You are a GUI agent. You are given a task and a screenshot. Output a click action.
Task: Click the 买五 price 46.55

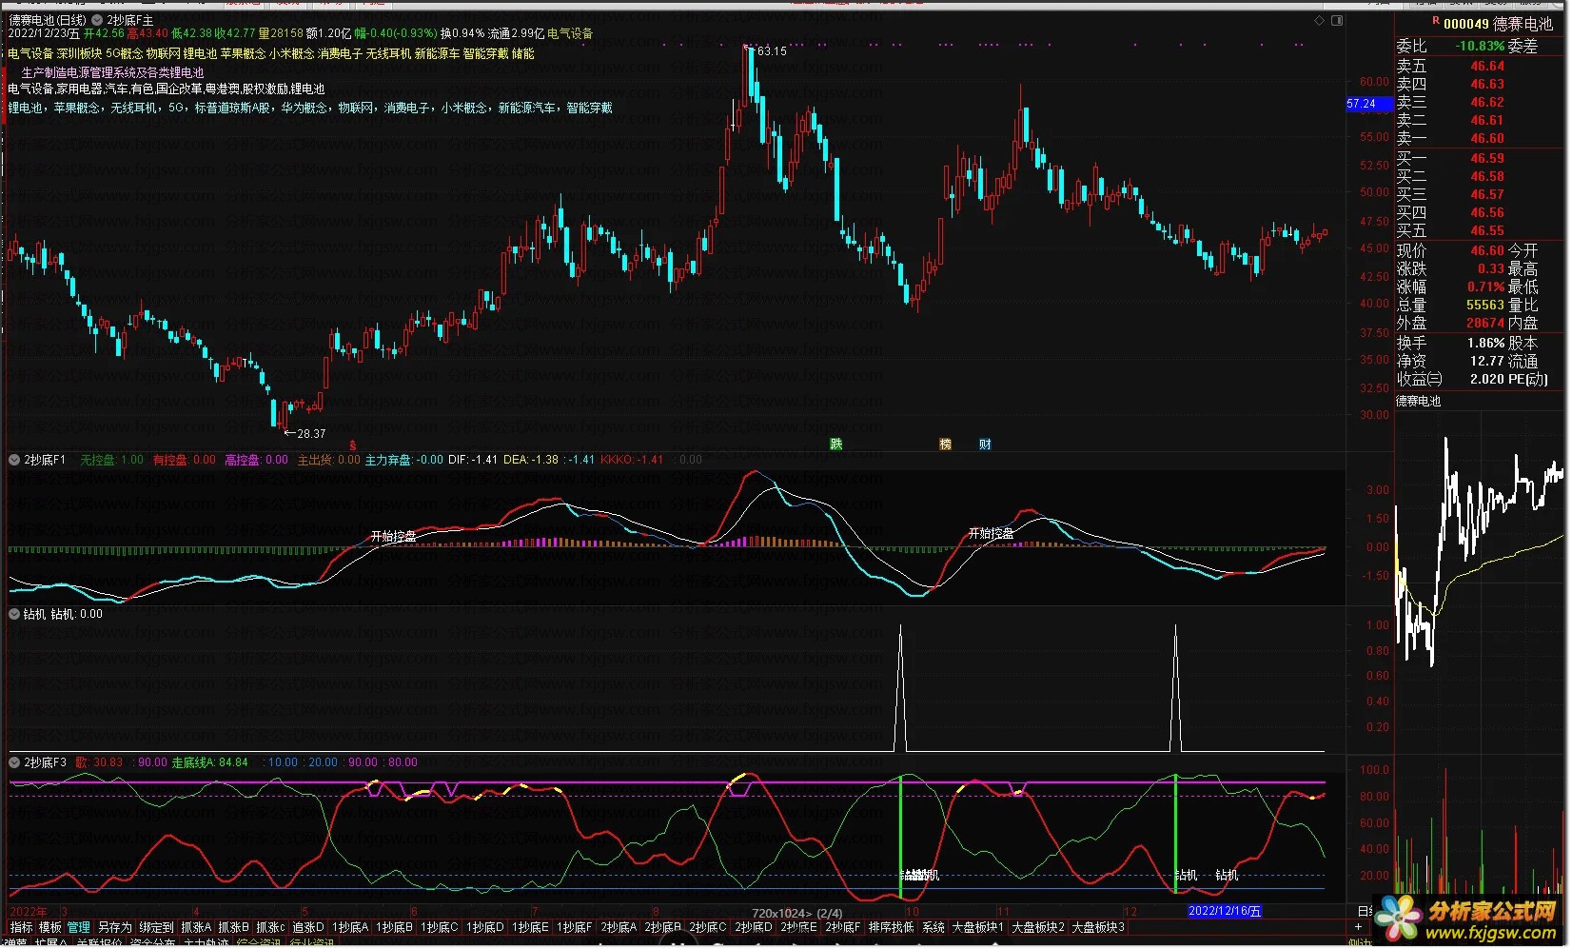click(1487, 231)
